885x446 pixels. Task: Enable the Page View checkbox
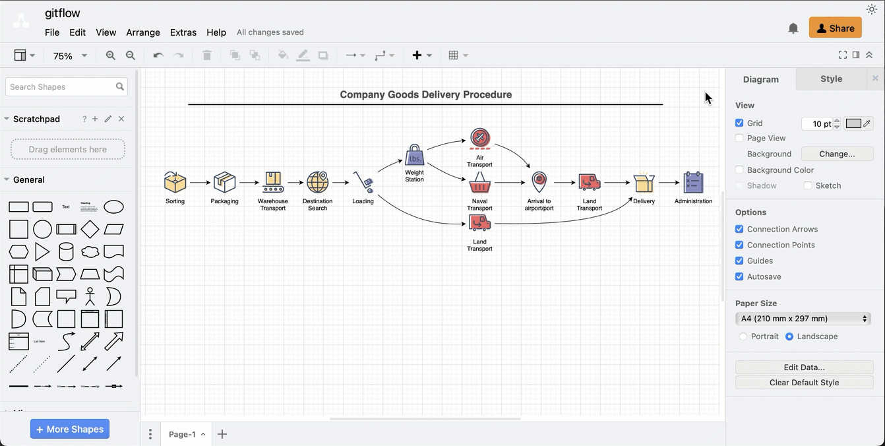point(739,138)
